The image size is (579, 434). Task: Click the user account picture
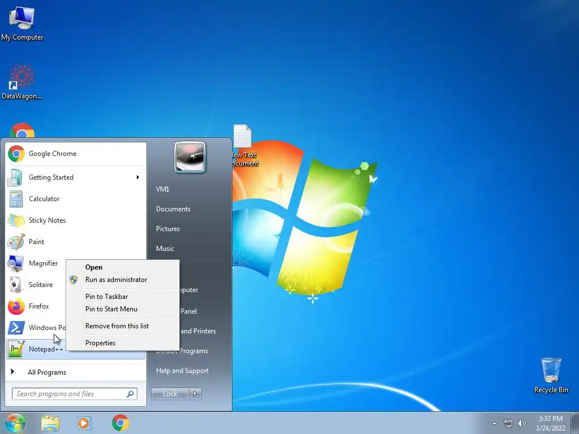coord(190,157)
